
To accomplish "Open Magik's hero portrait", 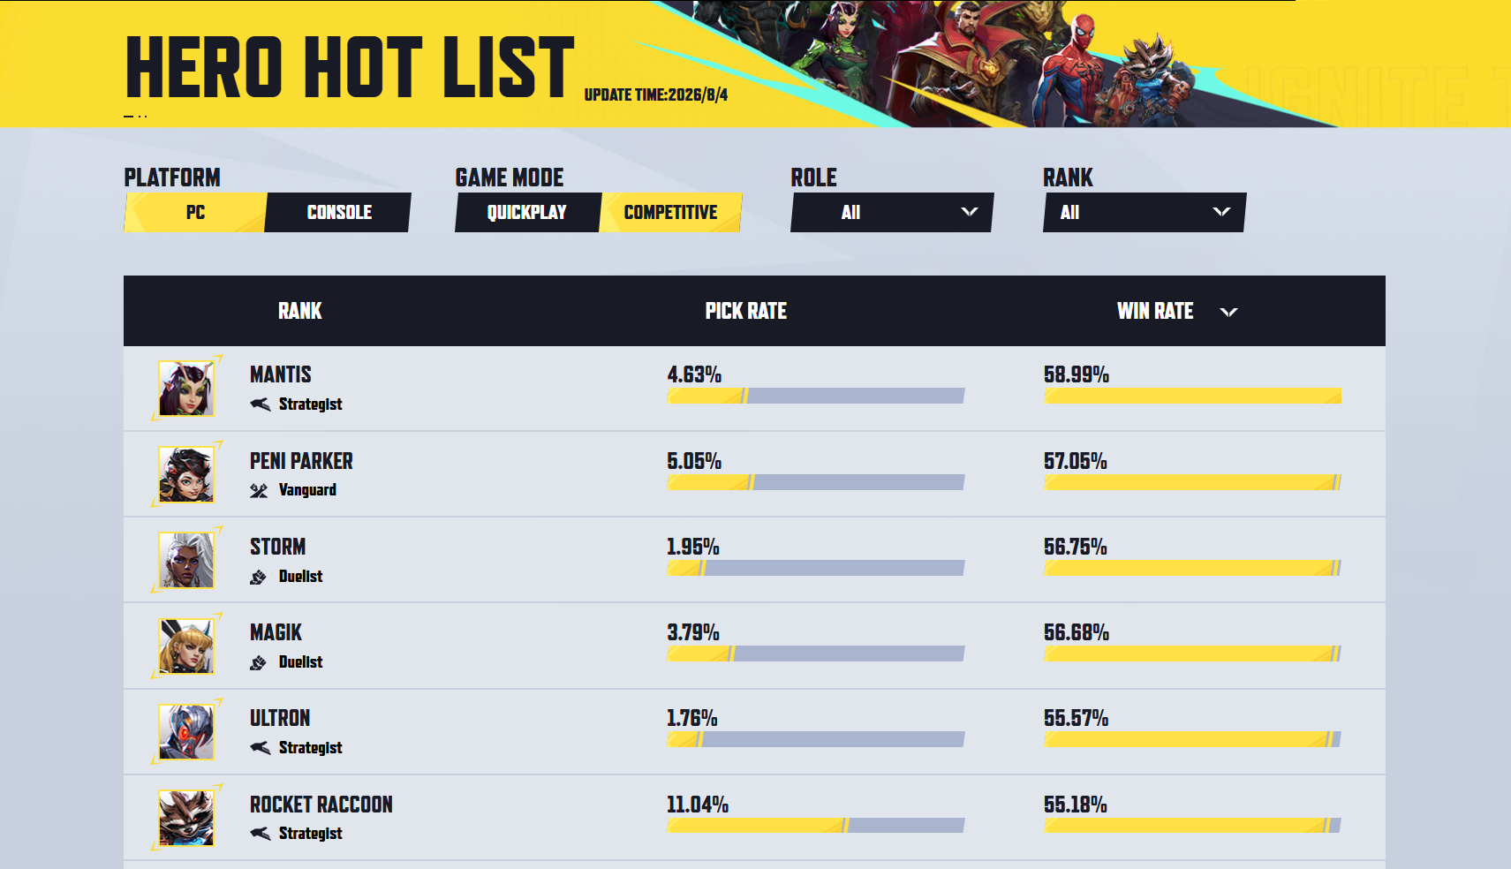I will pyautogui.click(x=186, y=646).
